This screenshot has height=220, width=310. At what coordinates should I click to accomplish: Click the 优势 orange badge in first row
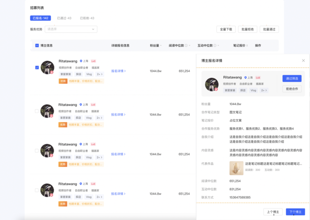63,81
